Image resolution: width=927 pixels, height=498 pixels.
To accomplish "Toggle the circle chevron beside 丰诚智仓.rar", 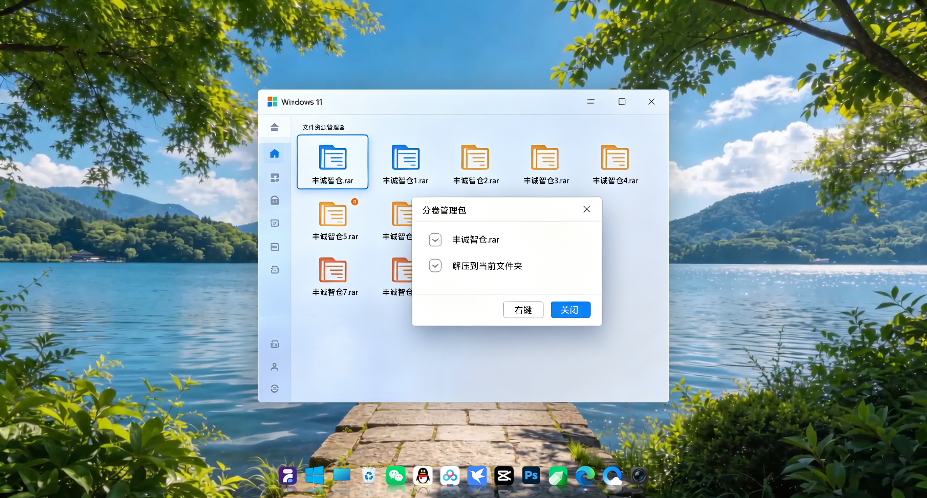I will [435, 240].
